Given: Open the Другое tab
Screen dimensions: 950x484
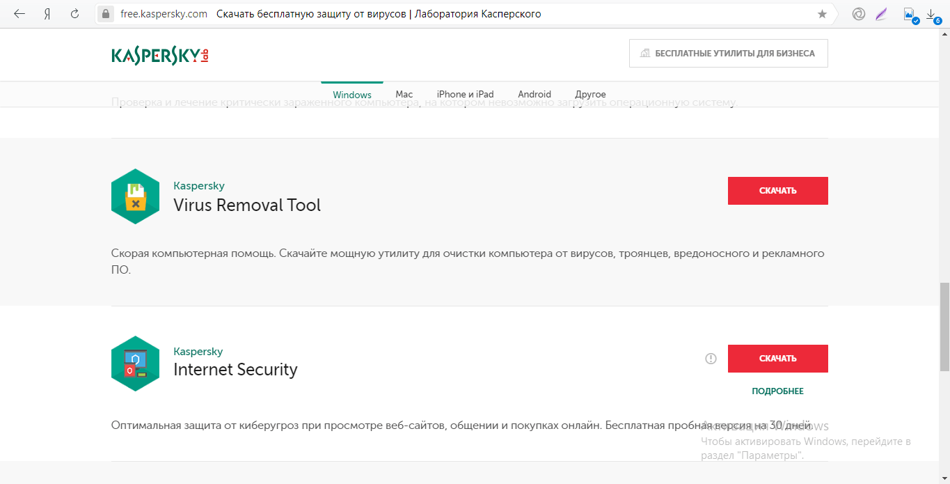Looking at the screenshot, I should point(590,94).
